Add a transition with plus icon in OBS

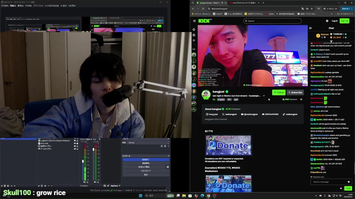click(x=162, y=146)
